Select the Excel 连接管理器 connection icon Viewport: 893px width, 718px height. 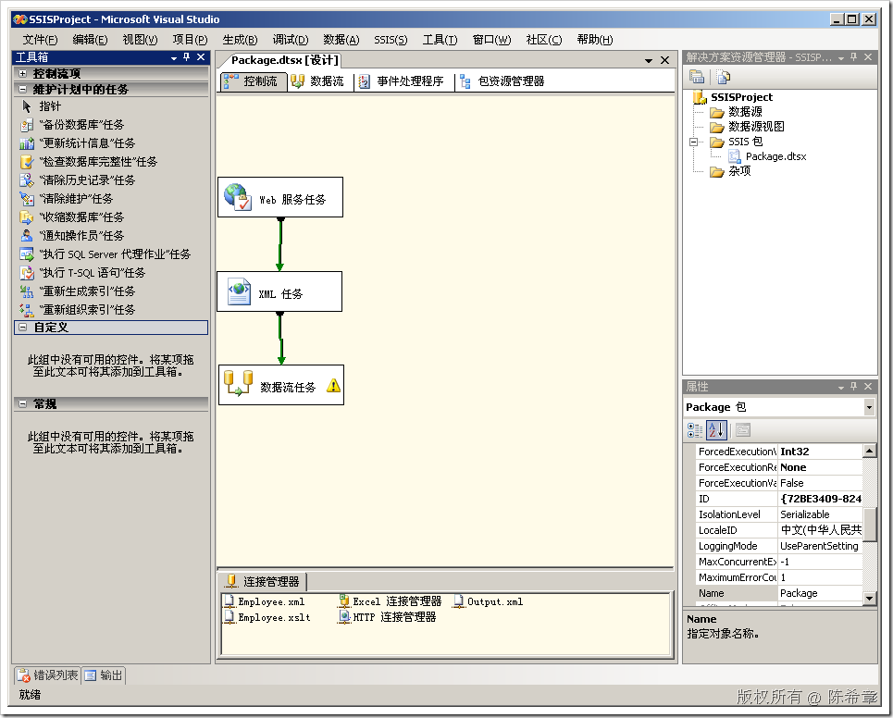click(344, 601)
